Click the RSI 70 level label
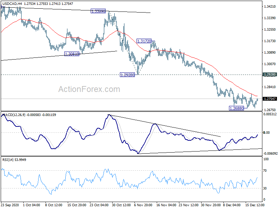278x209 pixels. [265, 171]
